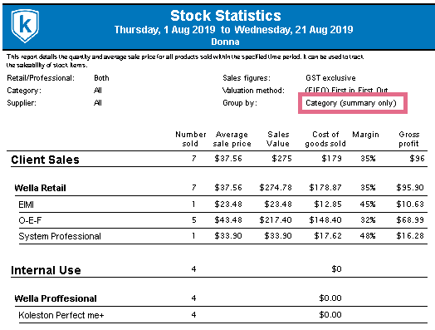Click the Kitomba shield logo icon
435x330 pixels.
coord(25,26)
